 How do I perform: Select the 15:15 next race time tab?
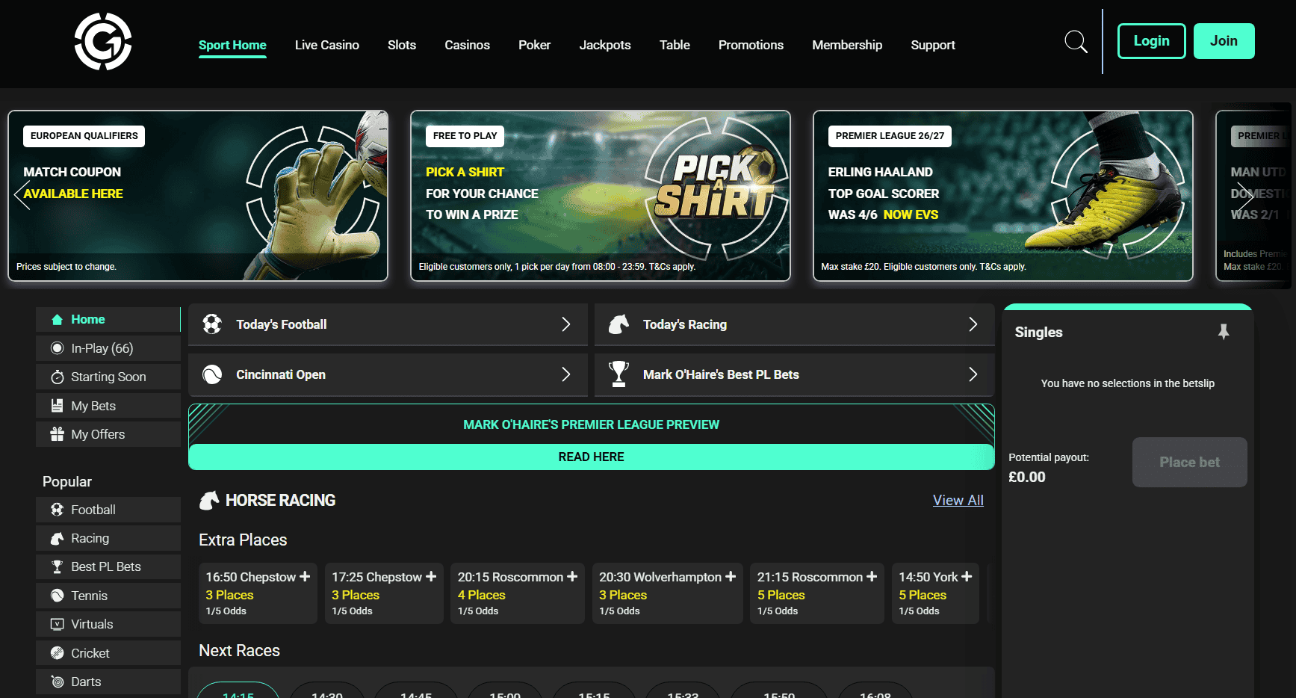tap(594, 691)
